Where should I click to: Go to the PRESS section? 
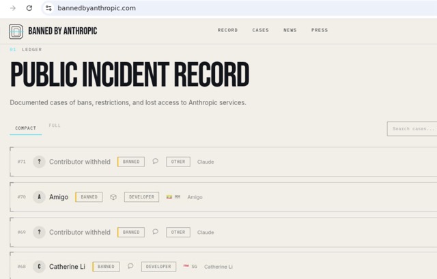[320, 30]
